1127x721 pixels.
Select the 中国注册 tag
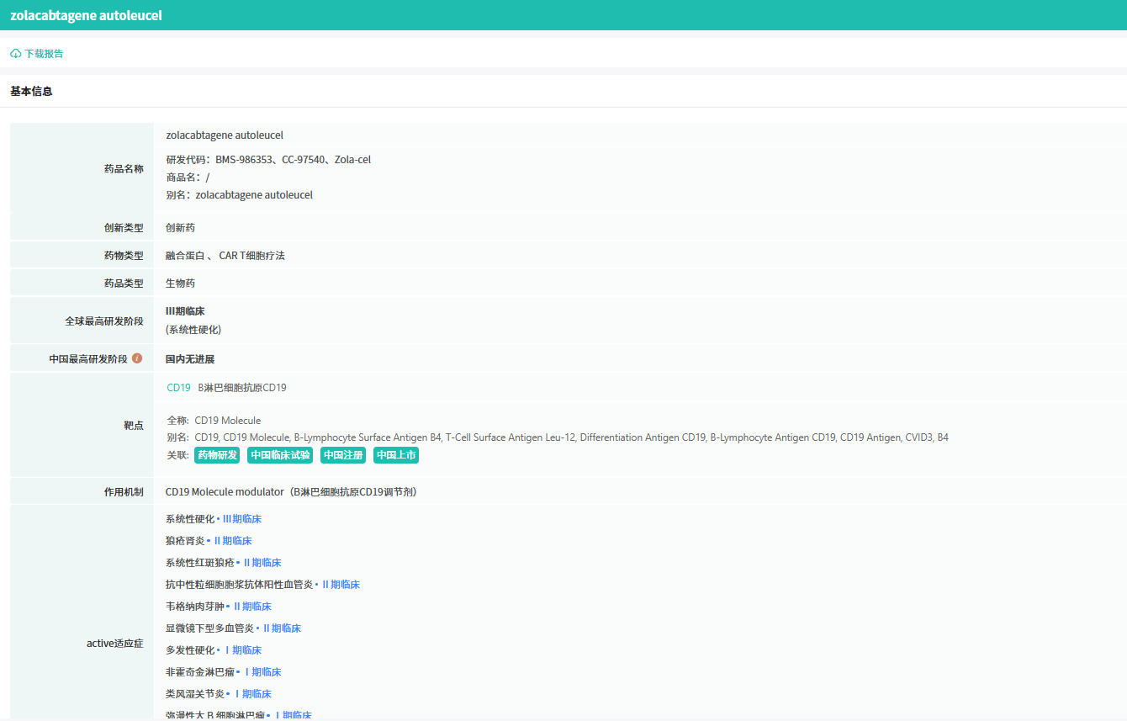[x=343, y=455]
